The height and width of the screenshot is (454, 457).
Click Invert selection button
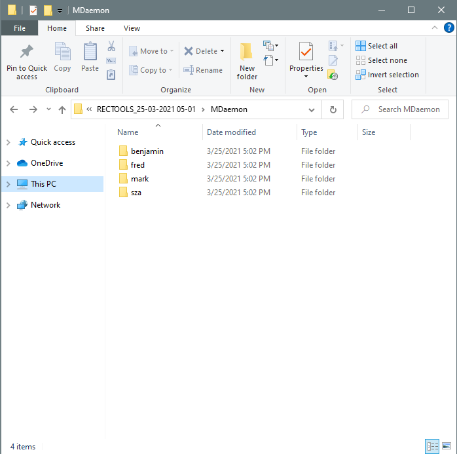coord(387,75)
